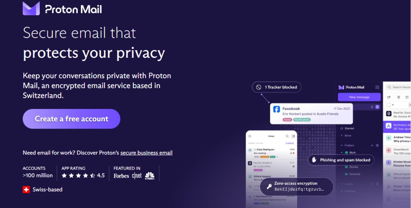Click the Create a free account button
Screen dimensions: 411x208
72,119
